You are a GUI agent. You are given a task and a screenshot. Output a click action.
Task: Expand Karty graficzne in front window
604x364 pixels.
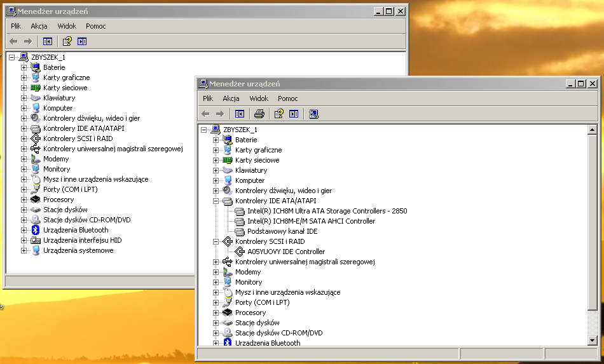[216, 150]
